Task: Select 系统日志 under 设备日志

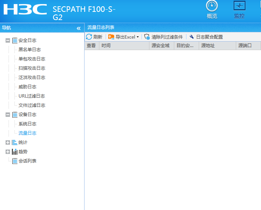Action: click(27, 124)
